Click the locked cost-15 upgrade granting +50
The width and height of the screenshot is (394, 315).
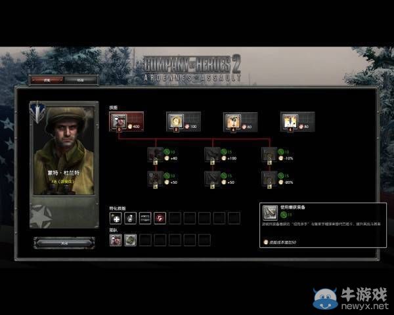point(212,179)
